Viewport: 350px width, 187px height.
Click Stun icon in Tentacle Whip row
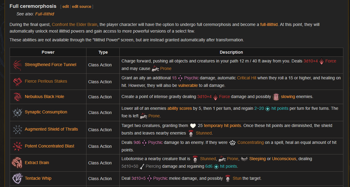tap(228, 179)
